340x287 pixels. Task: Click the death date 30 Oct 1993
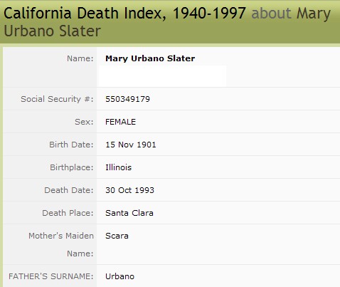click(x=129, y=190)
